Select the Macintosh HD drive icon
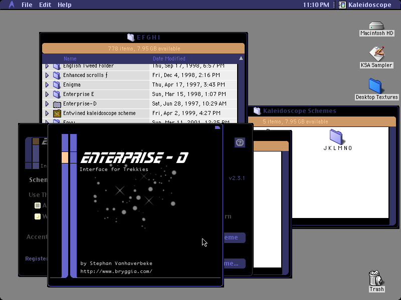401x300 pixels. tap(376, 26)
